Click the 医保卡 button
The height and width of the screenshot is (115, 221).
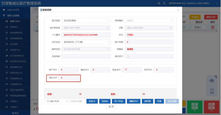point(92,101)
